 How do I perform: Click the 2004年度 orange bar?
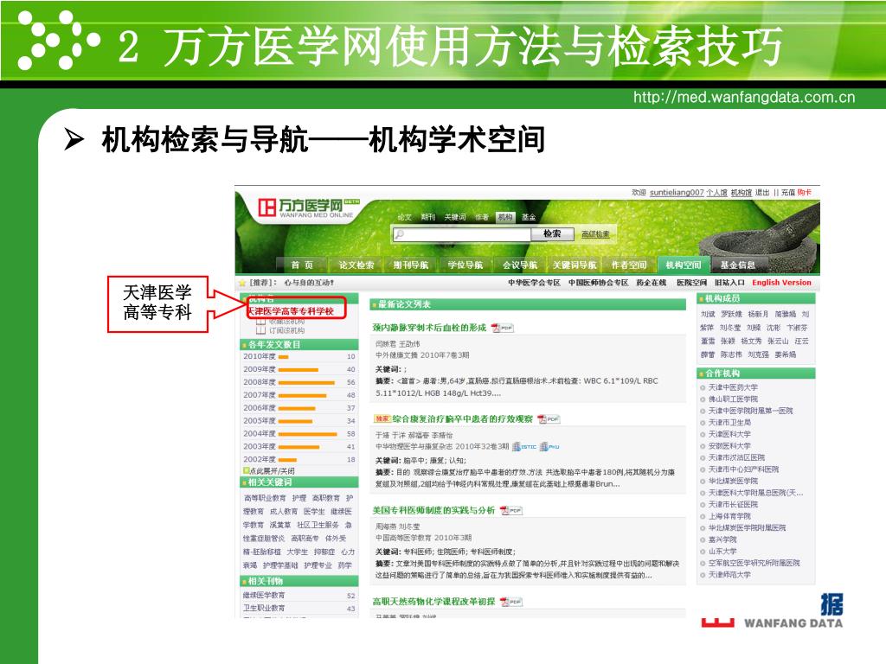point(307,434)
